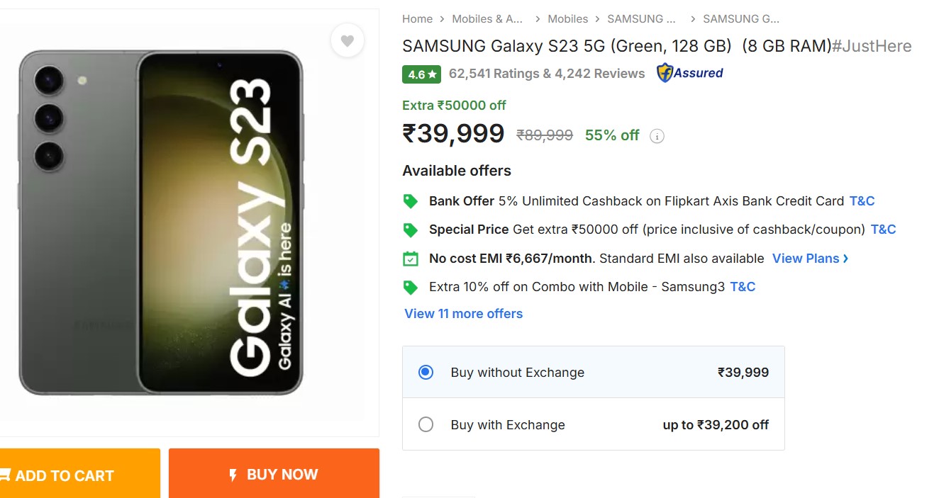This screenshot has height=498, width=939.
Task: Select Buy without Exchange option
Action: click(426, 372)
